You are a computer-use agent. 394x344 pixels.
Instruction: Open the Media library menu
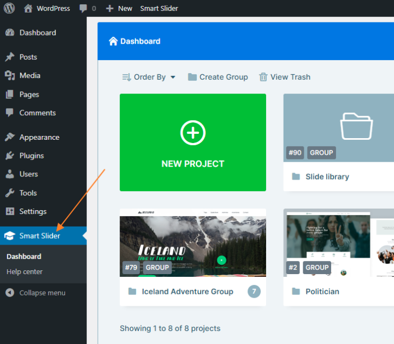click(x=43, y=75)
